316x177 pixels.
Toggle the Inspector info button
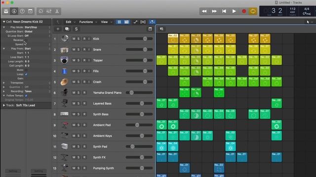point(14,11)
